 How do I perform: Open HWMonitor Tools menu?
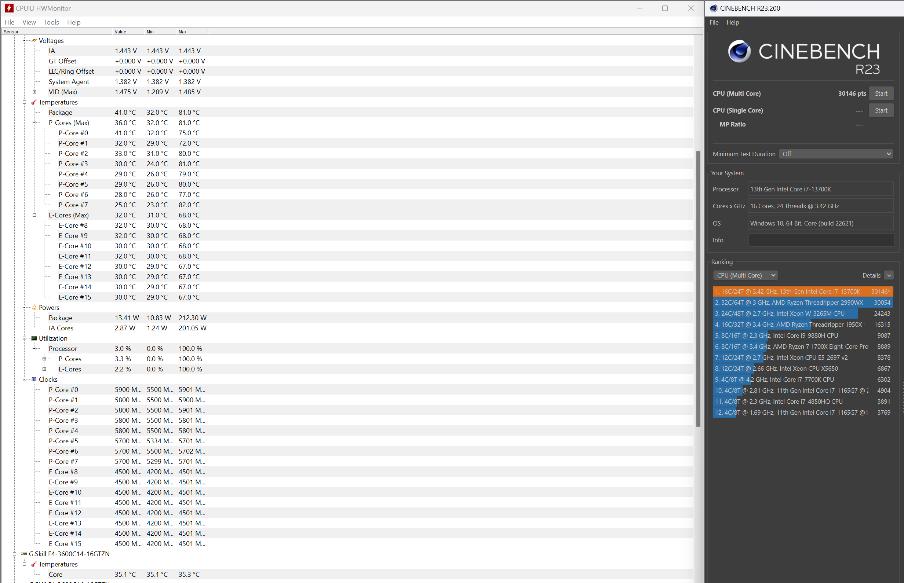tap(51, 22)
